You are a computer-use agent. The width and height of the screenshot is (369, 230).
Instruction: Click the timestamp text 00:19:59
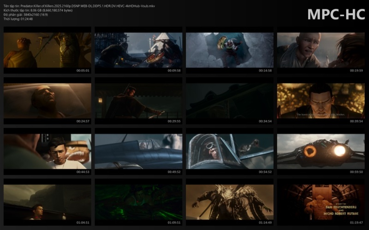(x=356, y=71)
